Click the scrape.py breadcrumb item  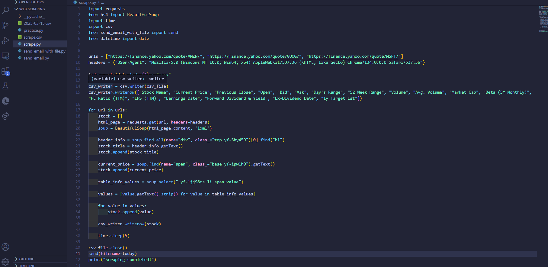(x=87, y=2)
